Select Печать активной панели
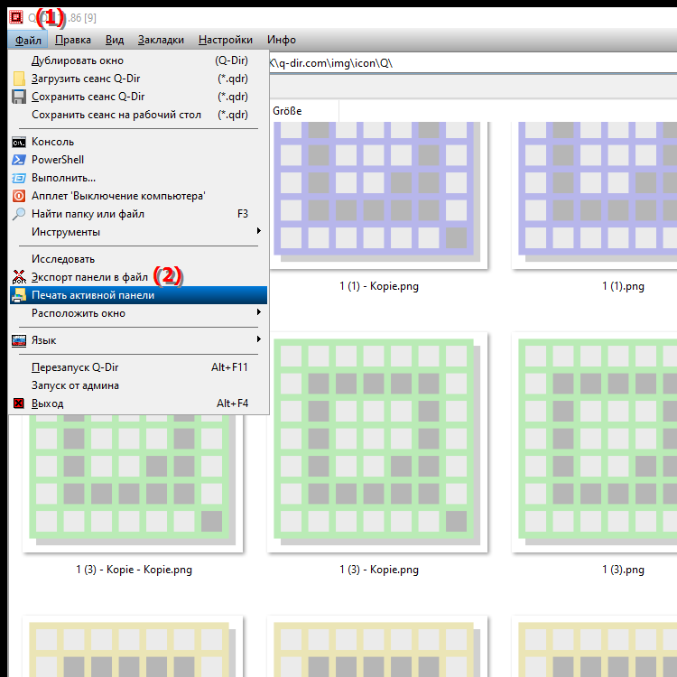Viewport: 677px width, 677px height. (138, 295)
